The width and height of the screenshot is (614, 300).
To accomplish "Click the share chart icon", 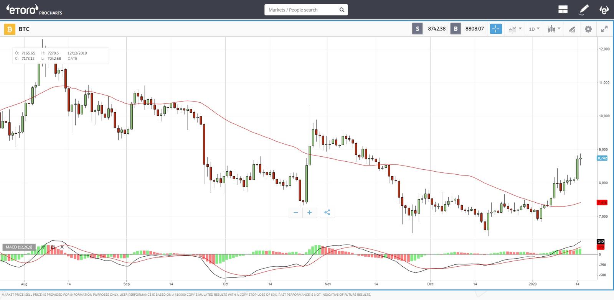I will (x=327, y=212).
